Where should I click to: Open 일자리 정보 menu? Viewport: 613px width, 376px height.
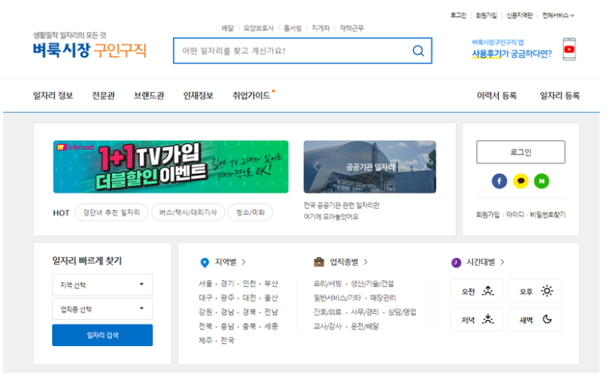53,96
